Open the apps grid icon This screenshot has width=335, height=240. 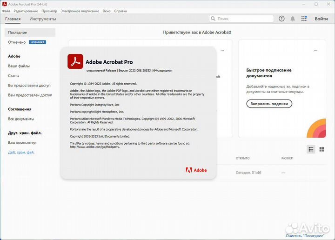[304, 19]
